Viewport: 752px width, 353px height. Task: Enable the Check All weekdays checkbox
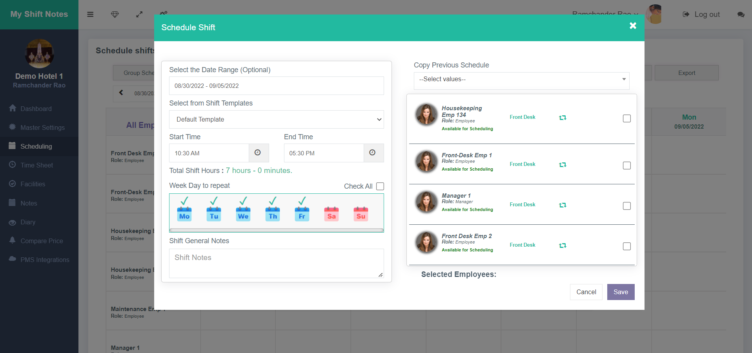[379, 186]
